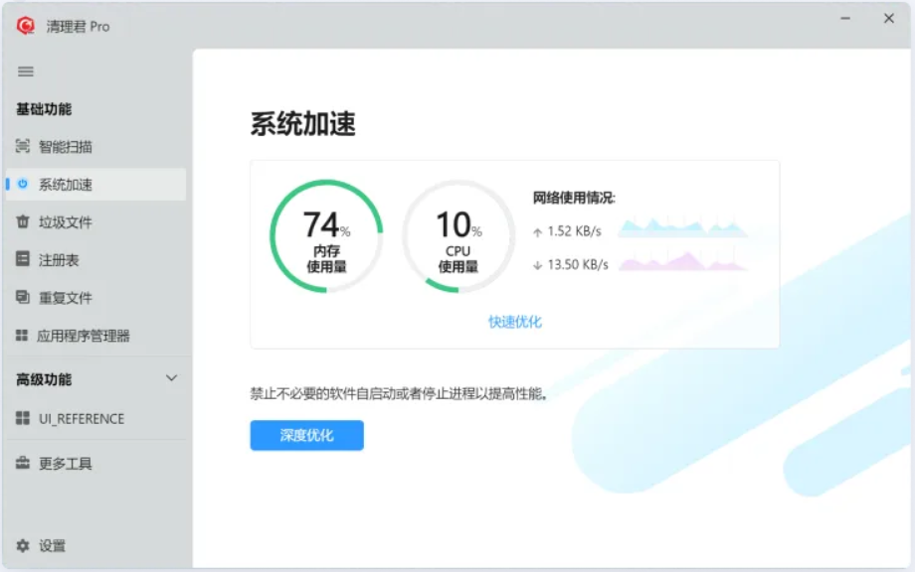The width and height of the screenshot is (915, 572).
Task: Click the 更多工具 toolbox icon
Action: click(22, 463)
